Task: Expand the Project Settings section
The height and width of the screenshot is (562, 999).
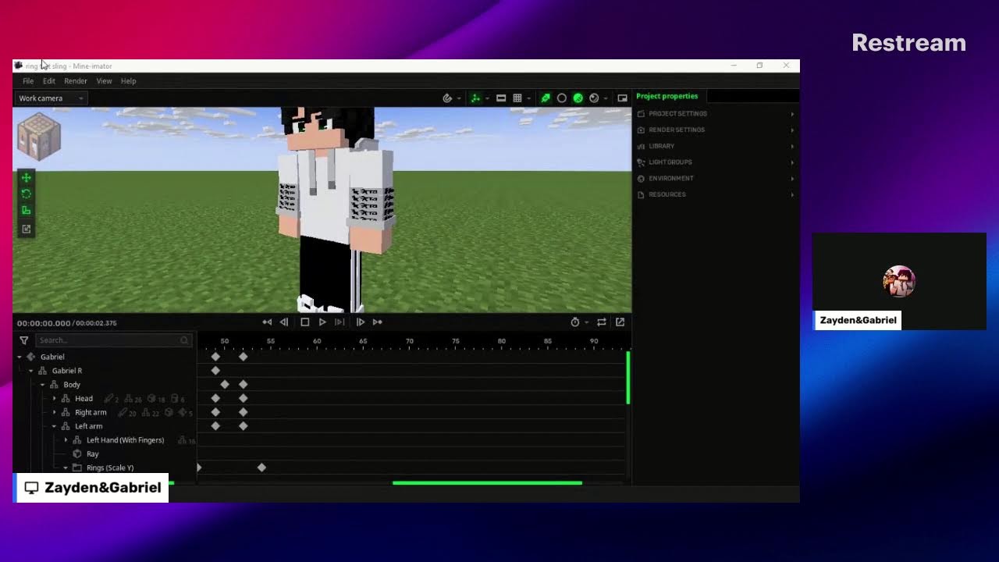Action: click(x=716, y=114)
